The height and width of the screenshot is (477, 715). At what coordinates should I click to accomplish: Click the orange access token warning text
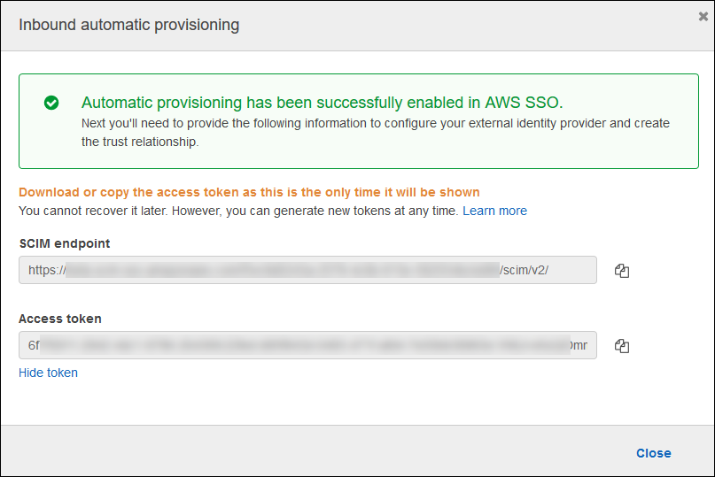point(249,192)
